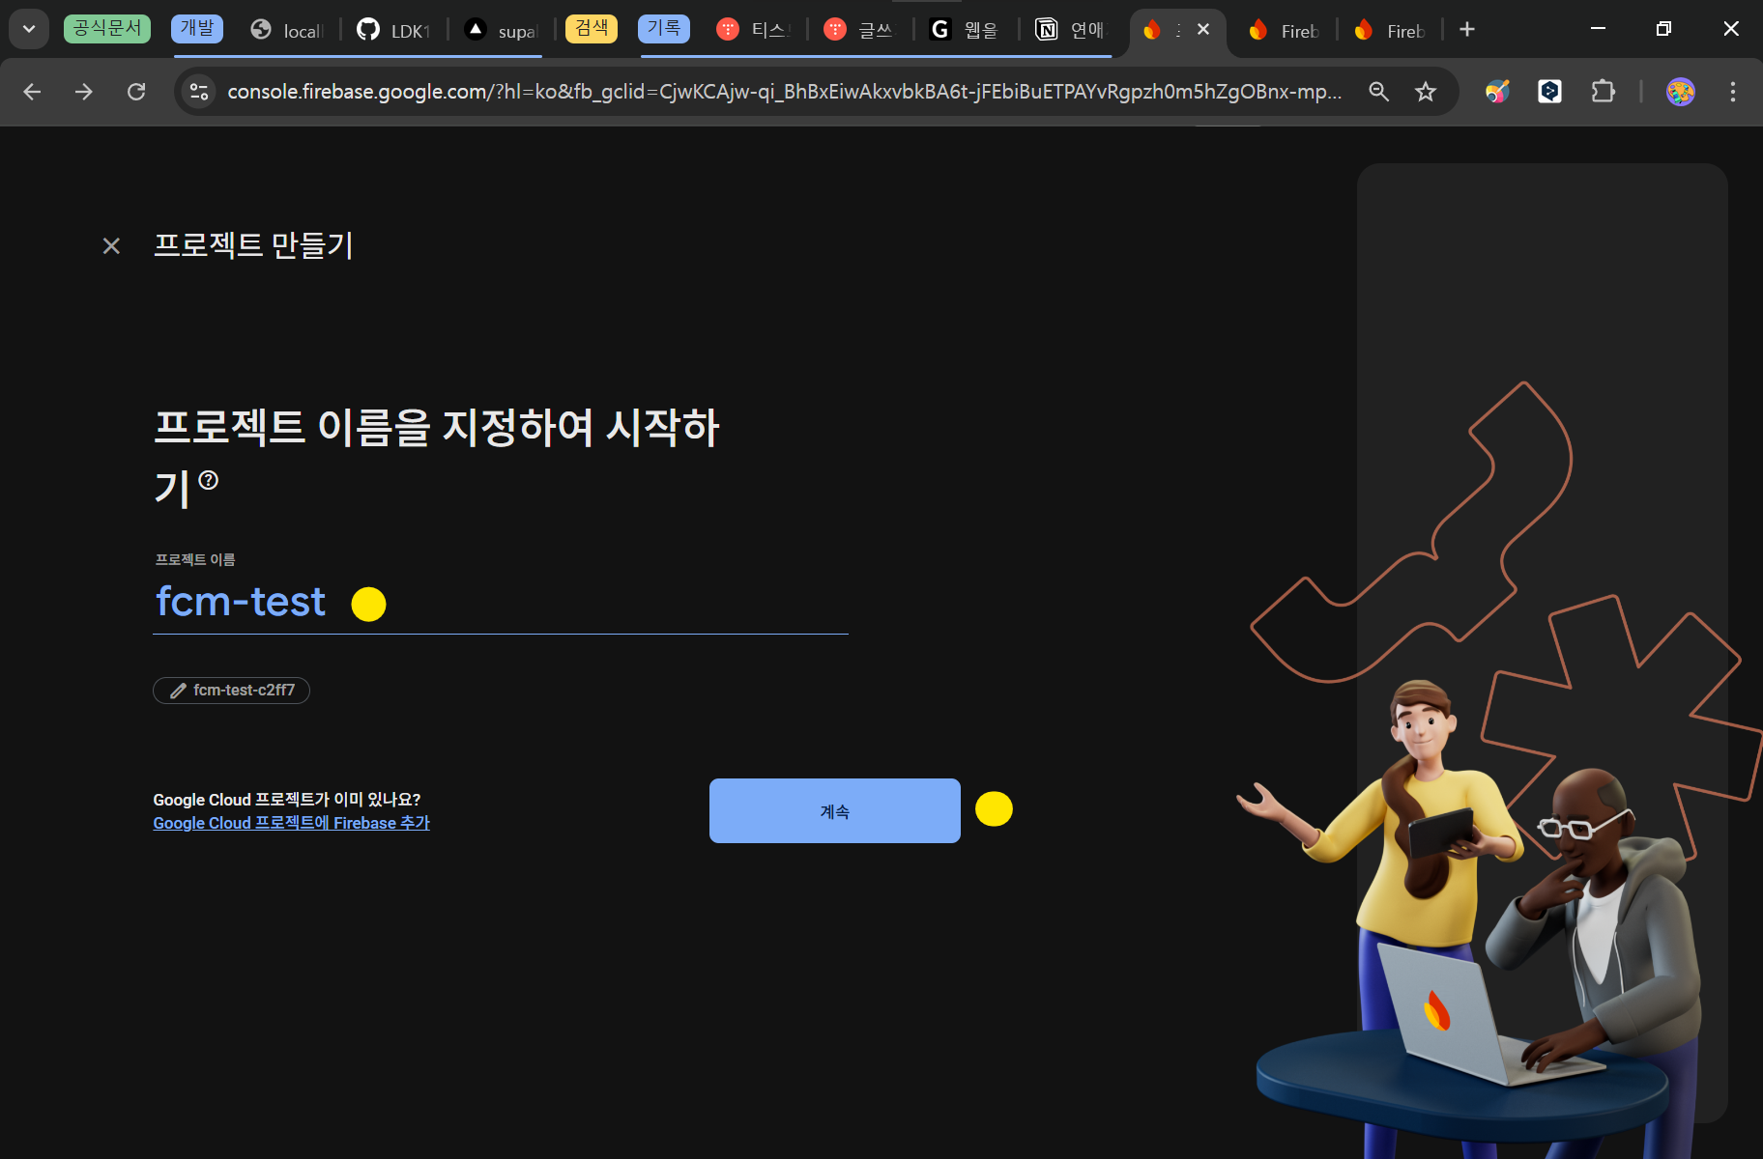Expand the tab search dropdown arrow
The image size is (1763, 1159).
(x=29, y=29)
